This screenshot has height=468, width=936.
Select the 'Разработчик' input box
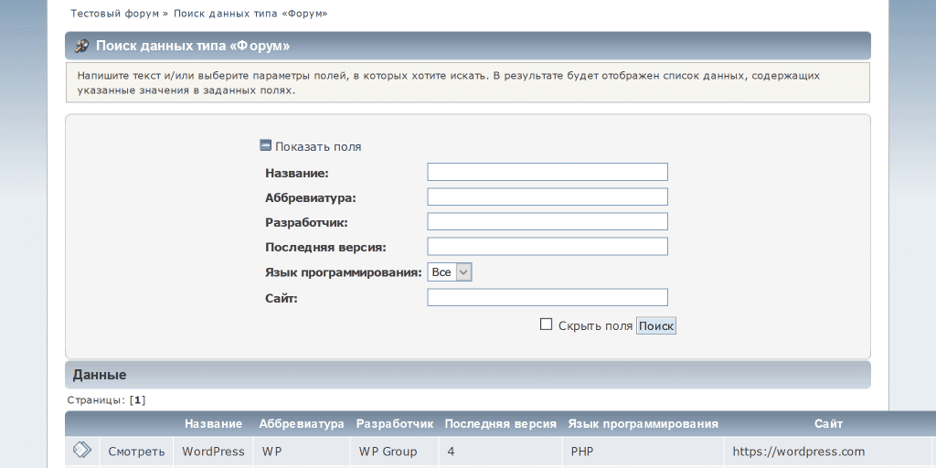[x=547, y=222]
